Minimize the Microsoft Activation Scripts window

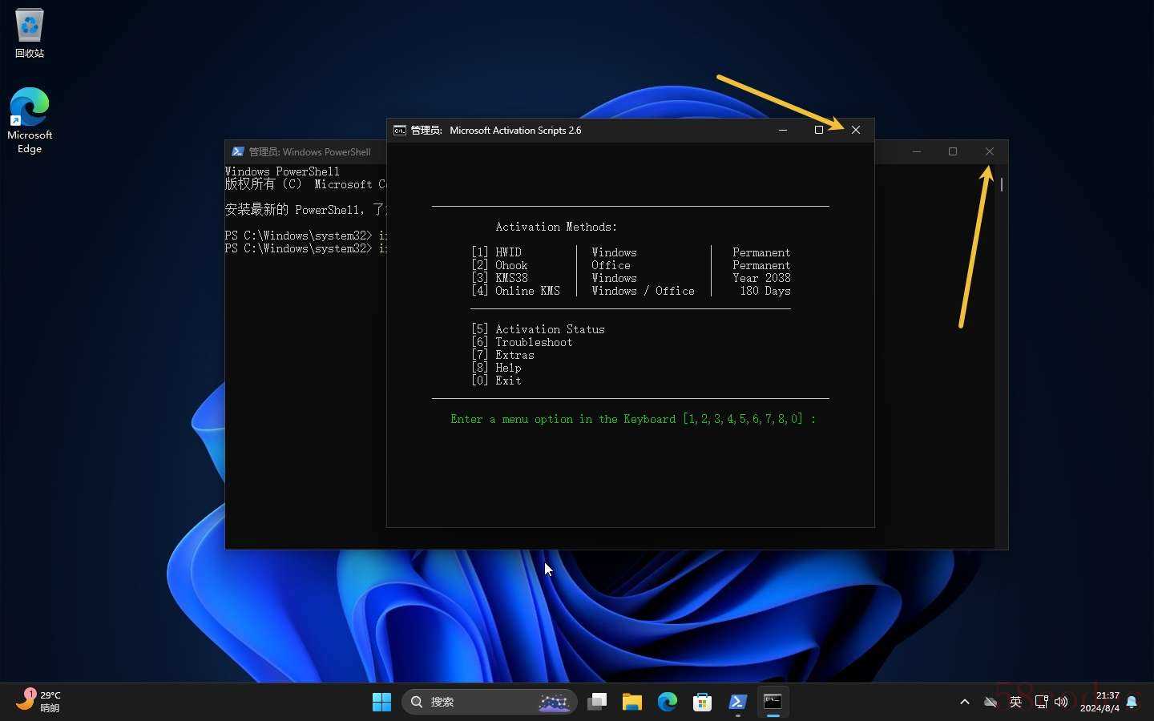pos(783,130)
